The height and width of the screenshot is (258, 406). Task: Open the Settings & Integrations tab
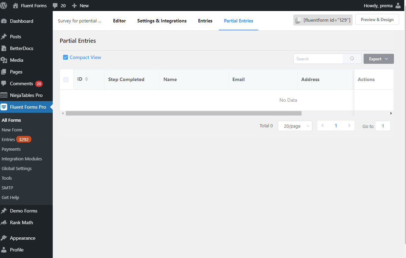[x=162, y=21]
